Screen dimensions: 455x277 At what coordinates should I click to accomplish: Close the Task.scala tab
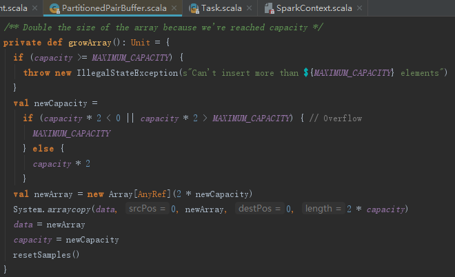[x=249, y=8]
